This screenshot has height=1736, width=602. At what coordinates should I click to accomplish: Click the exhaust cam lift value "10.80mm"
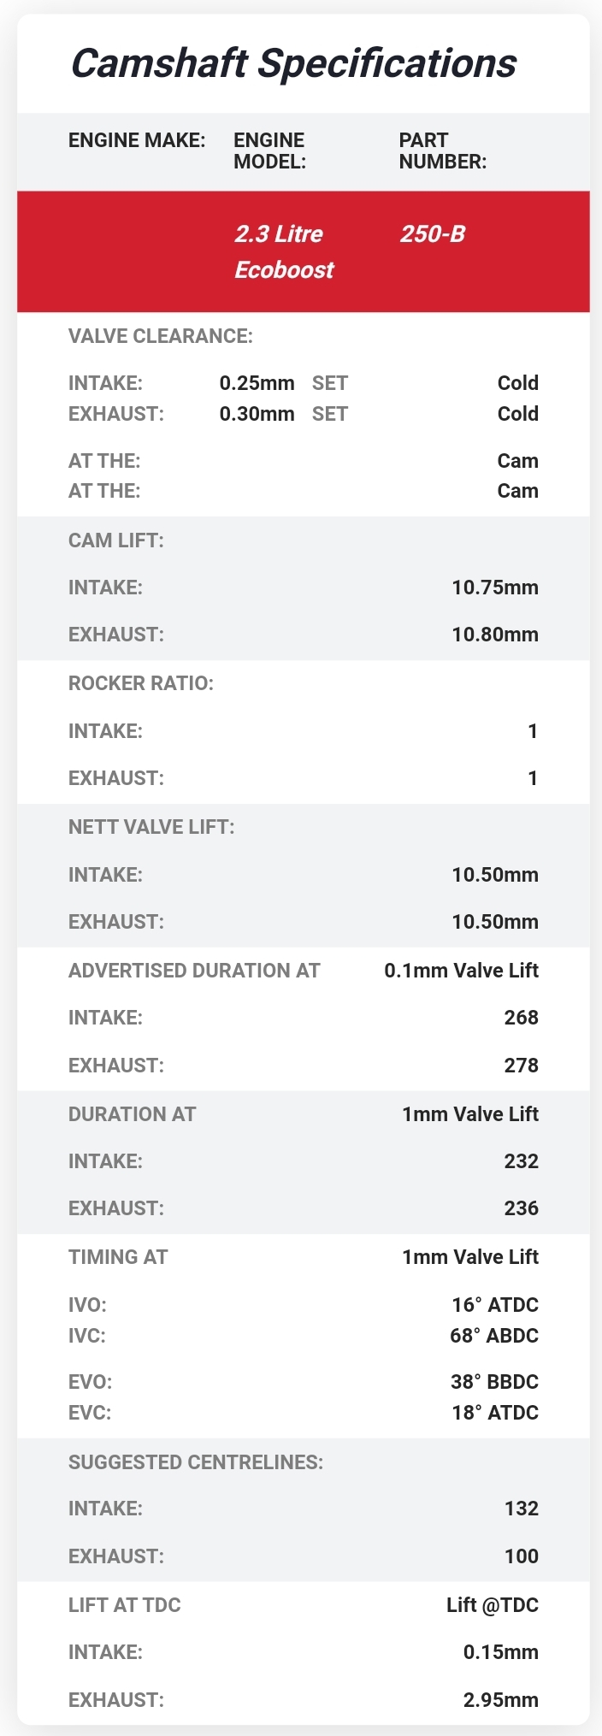point(495,635)
